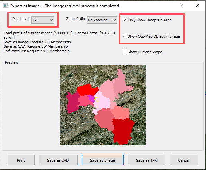Click the Print button
The image size is (206, 170).
(21, 160)
